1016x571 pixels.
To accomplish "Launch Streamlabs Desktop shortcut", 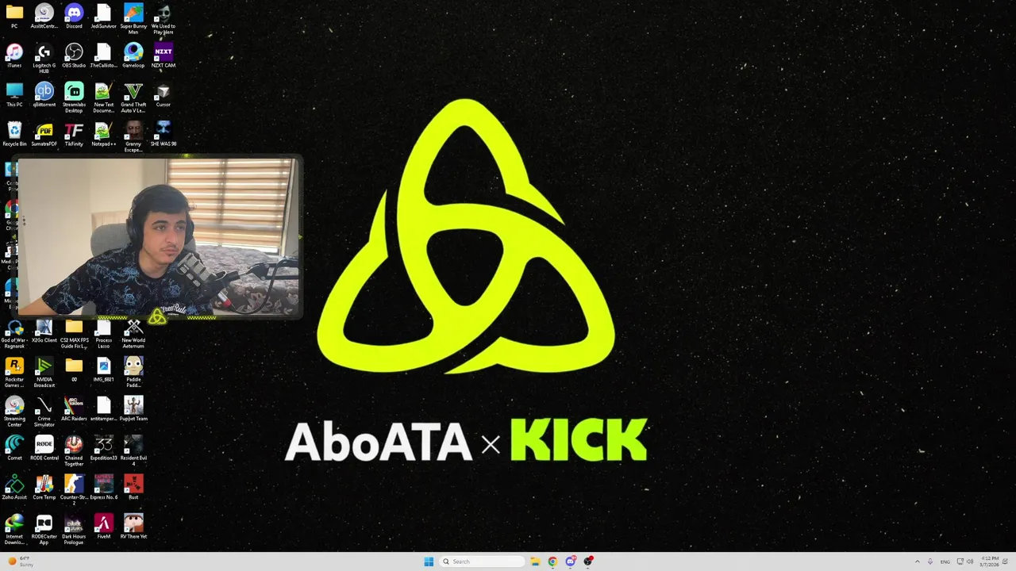I will pyautogui.click(x=74, y=98).
